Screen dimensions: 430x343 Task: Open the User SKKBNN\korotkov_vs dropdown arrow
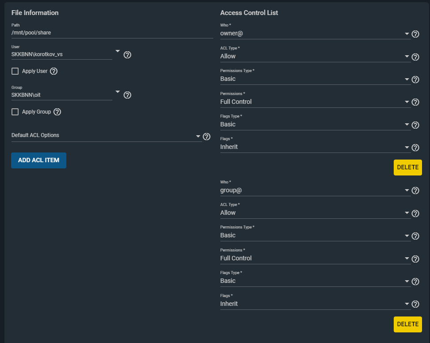point(118,51)
